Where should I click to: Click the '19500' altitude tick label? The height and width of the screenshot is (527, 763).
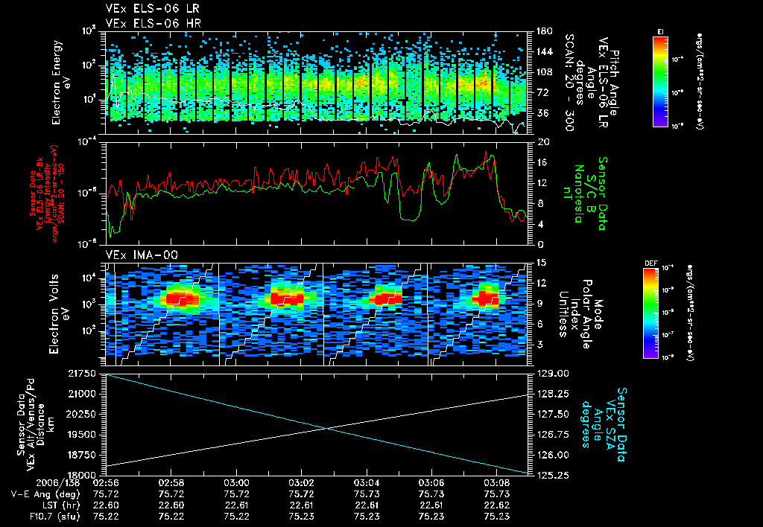[83, 435]
